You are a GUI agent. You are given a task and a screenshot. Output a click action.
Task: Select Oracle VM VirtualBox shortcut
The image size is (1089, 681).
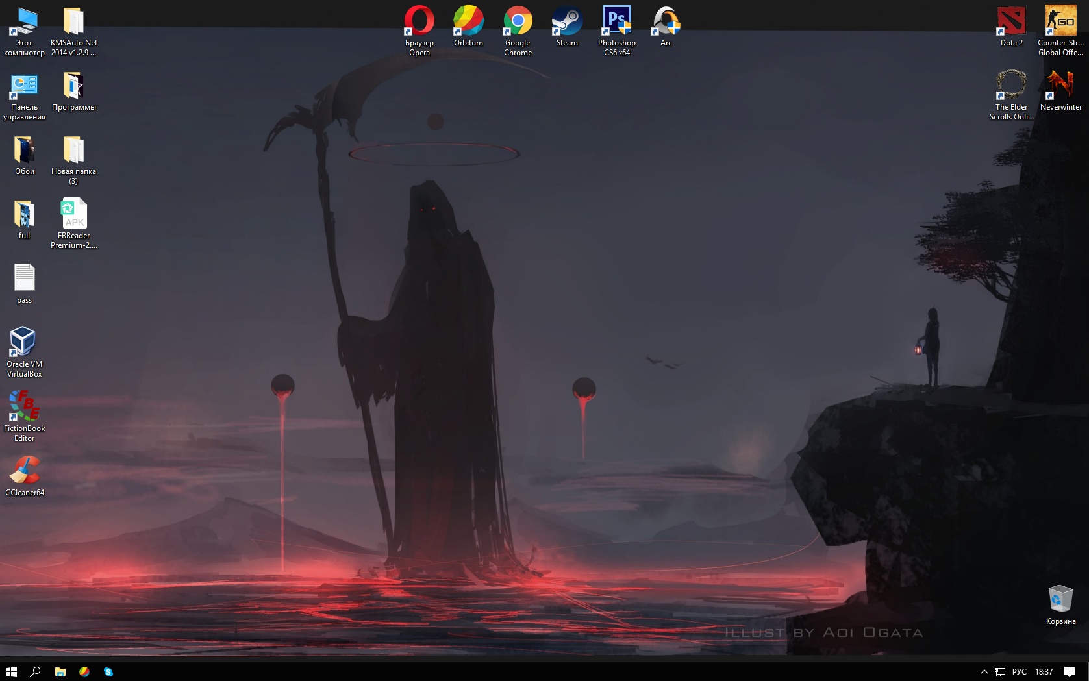coord(24,353)
